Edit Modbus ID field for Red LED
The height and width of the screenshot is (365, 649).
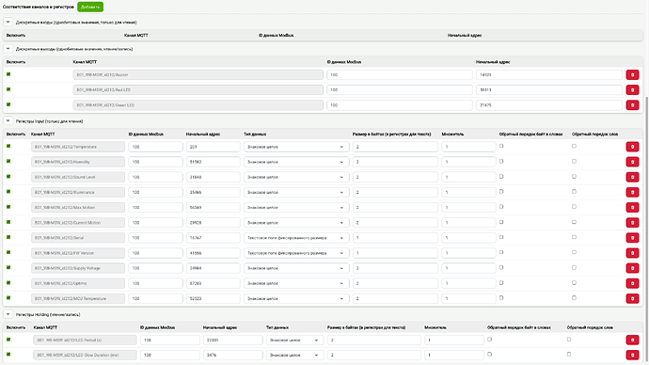coord(400,89)
